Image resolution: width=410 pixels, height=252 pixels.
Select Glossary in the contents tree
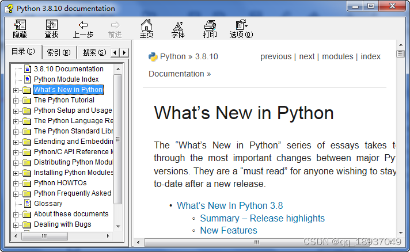pyautogui.click(x=48, y=204)
